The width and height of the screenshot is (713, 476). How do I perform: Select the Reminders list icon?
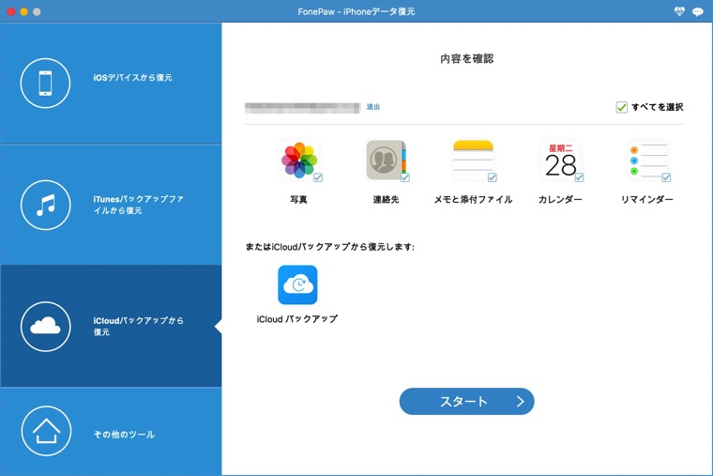click(647, 160)
